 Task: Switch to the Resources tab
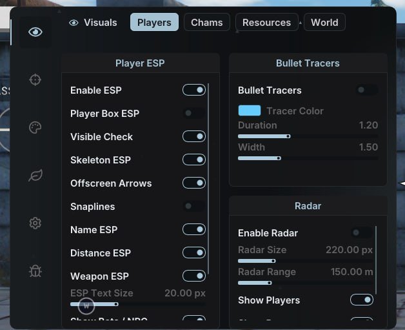coord(266,22)
